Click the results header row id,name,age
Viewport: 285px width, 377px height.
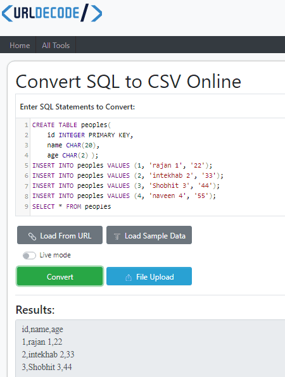(x=42, y=329)
